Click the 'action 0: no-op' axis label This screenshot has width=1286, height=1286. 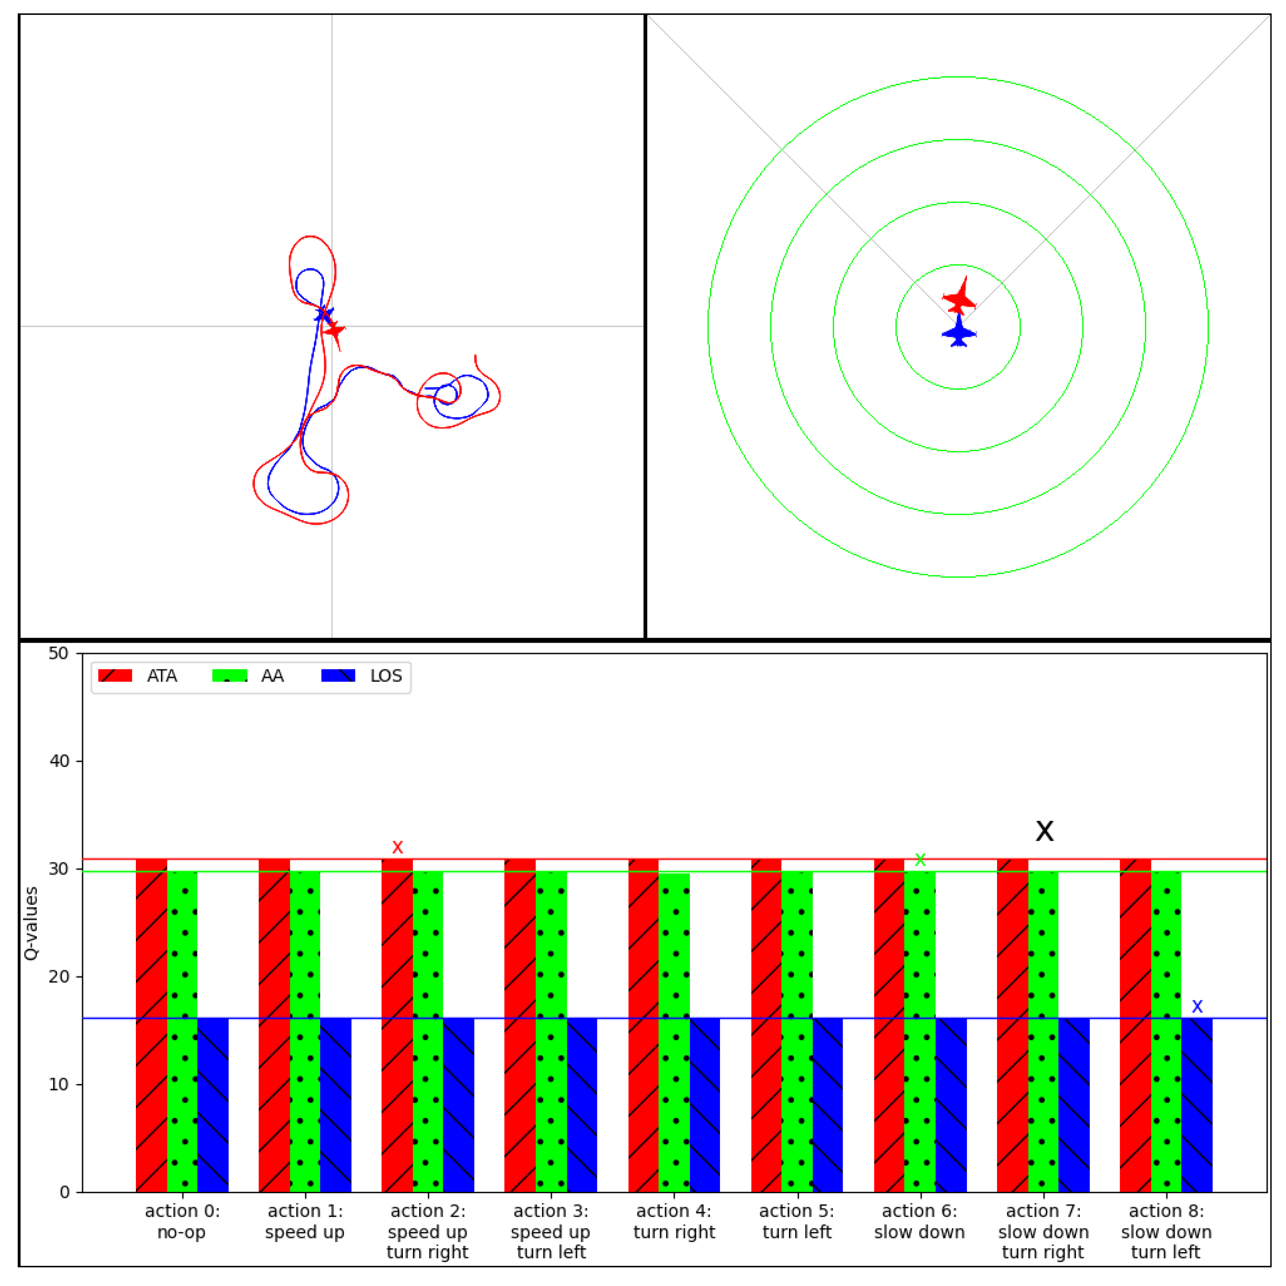(182, 1221)
